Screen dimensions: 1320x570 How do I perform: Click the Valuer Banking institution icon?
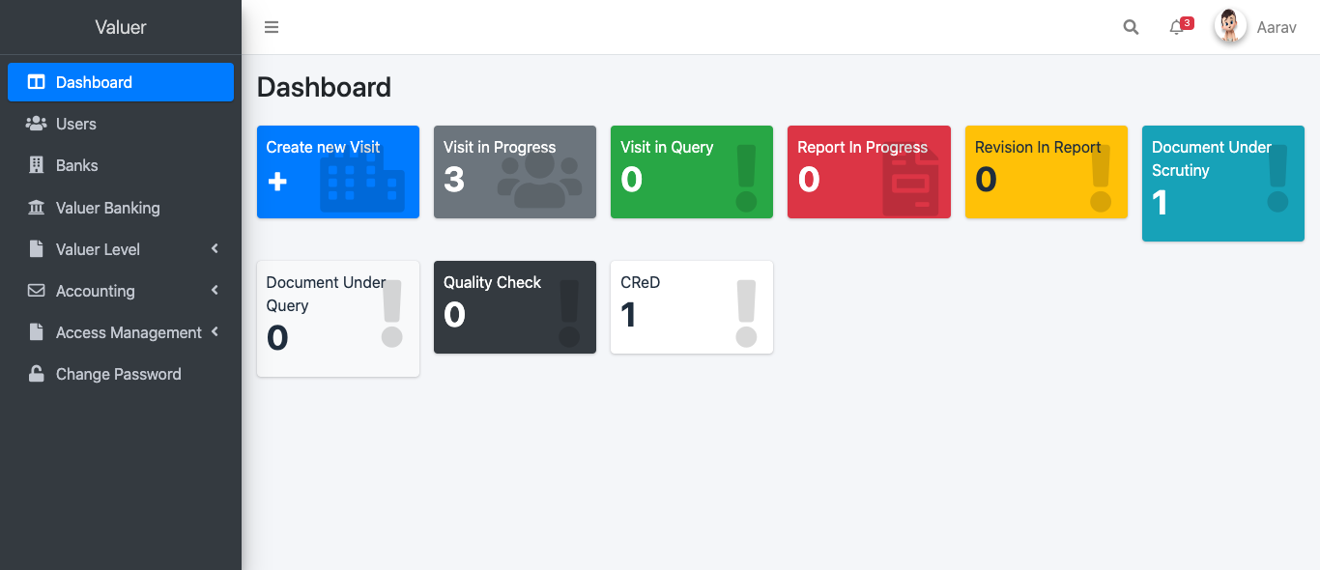coord(36,208)
